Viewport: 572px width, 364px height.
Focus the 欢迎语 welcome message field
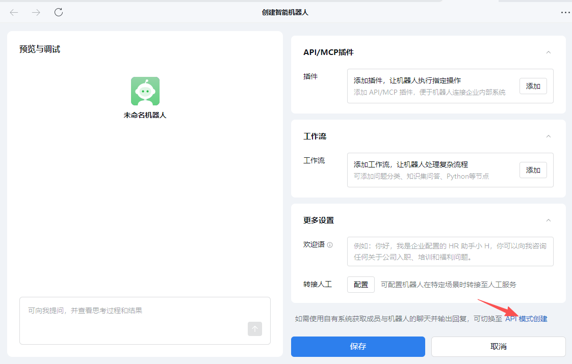450,251
